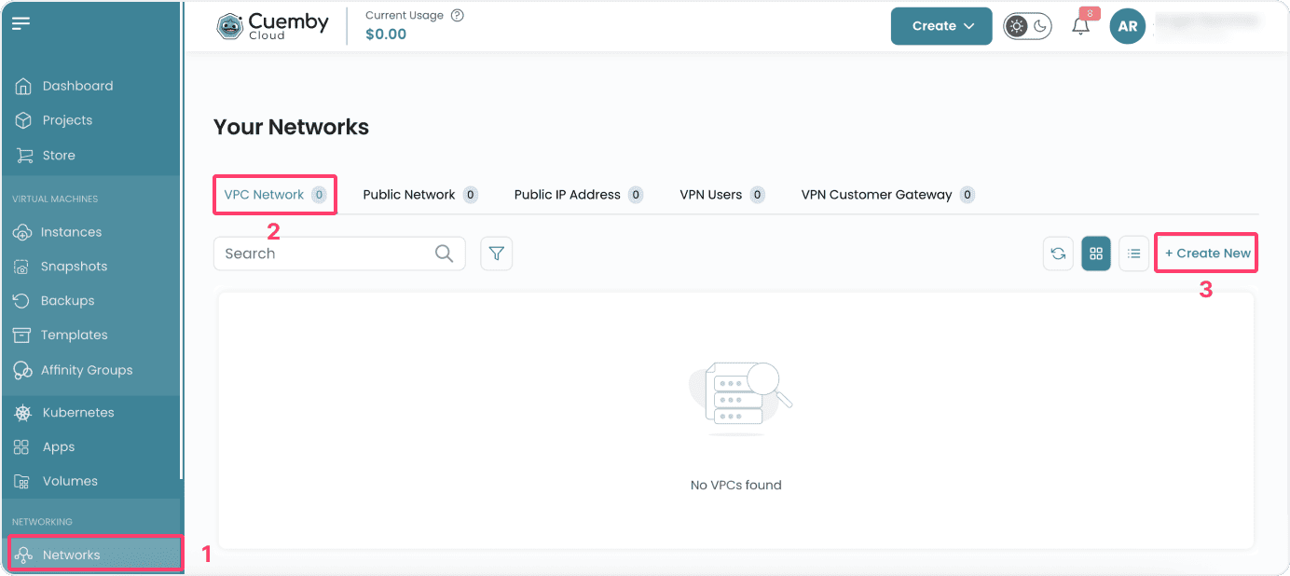Screen dimensions: 1290x576
Task: Open the filter icon next to search
Action: coord(496,253)
